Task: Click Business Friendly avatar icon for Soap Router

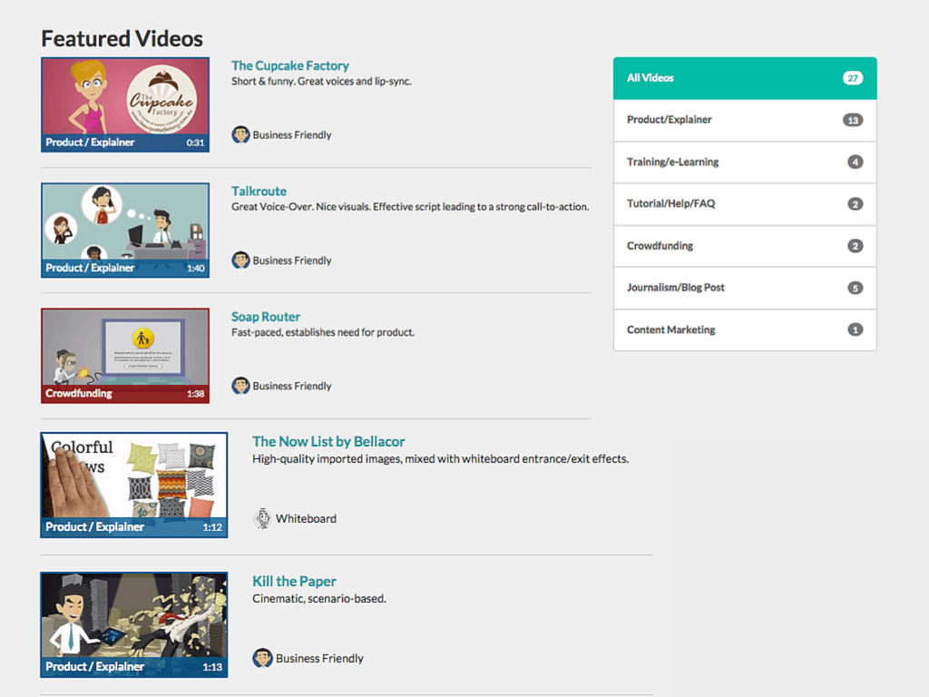Action: click(x=240, y=386)
